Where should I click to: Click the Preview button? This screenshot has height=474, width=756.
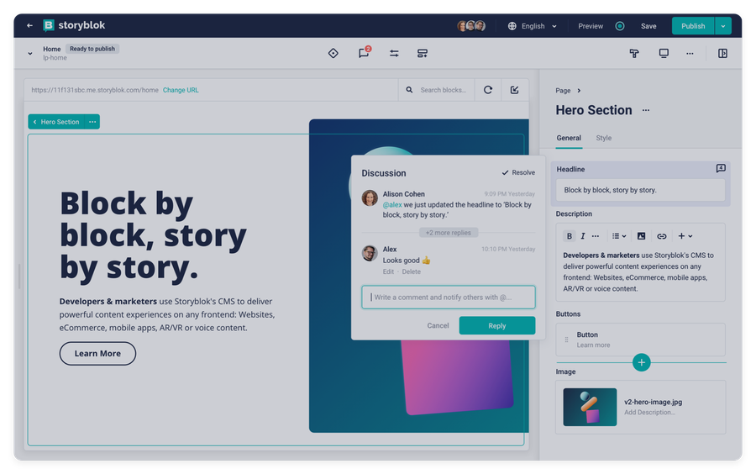pyautogui.click(x=591, y=26)
